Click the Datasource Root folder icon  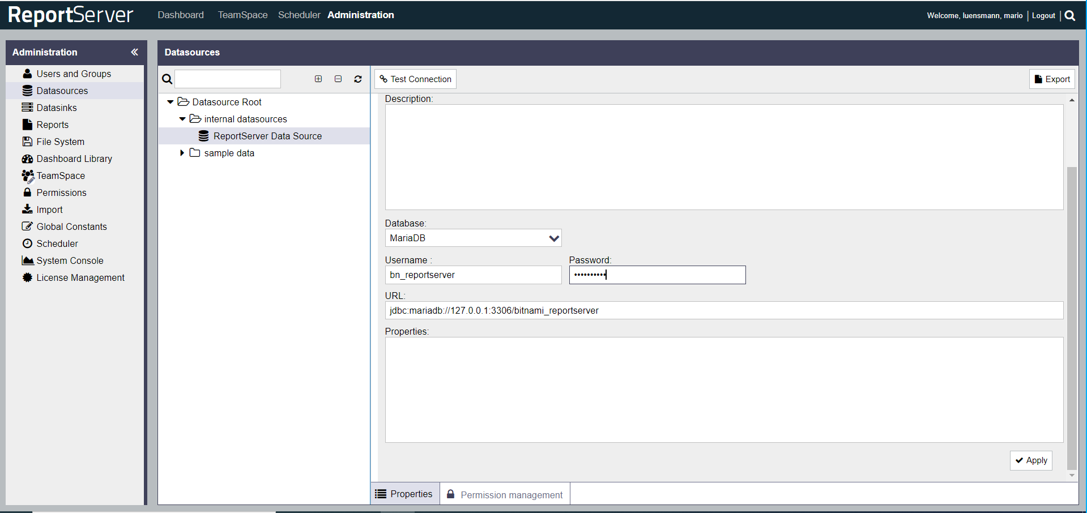(x=183, y=102)
